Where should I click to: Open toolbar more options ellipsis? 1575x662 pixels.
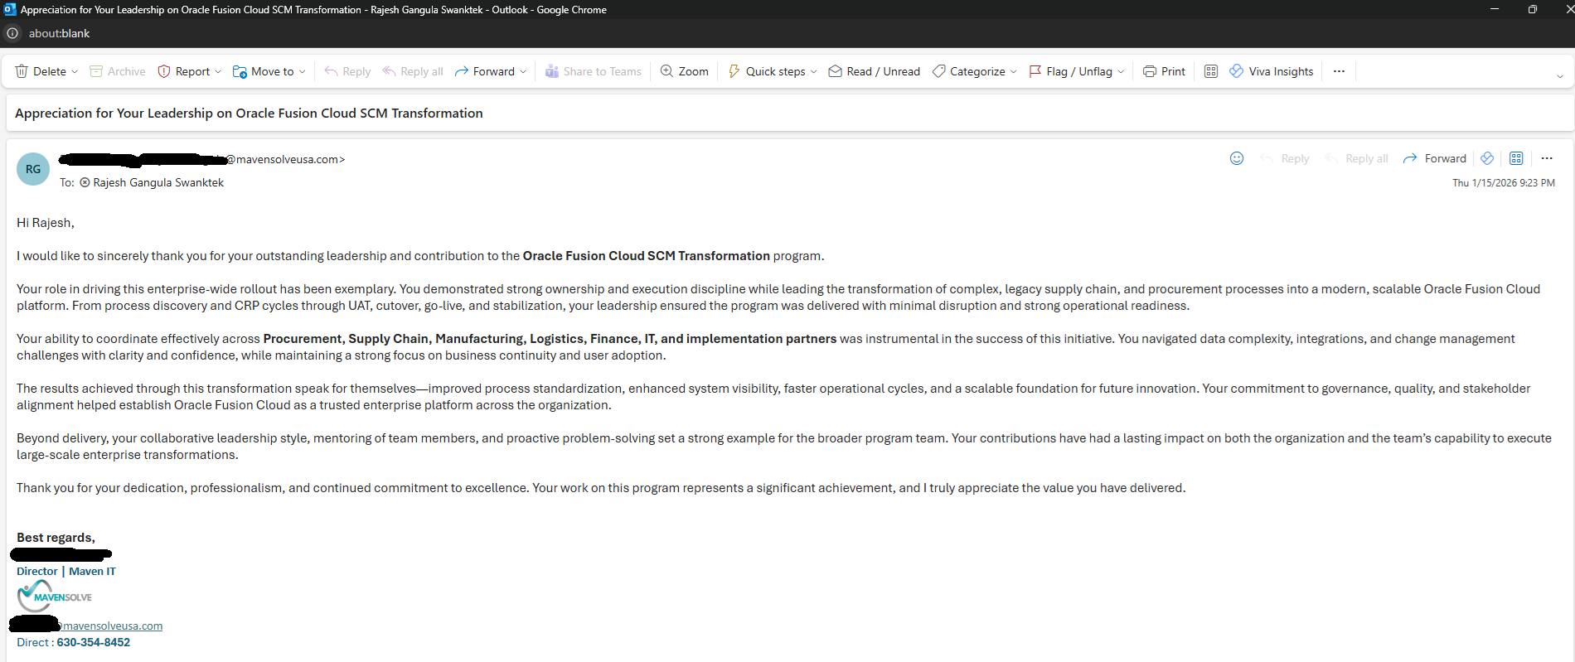tap(1339, 71)
